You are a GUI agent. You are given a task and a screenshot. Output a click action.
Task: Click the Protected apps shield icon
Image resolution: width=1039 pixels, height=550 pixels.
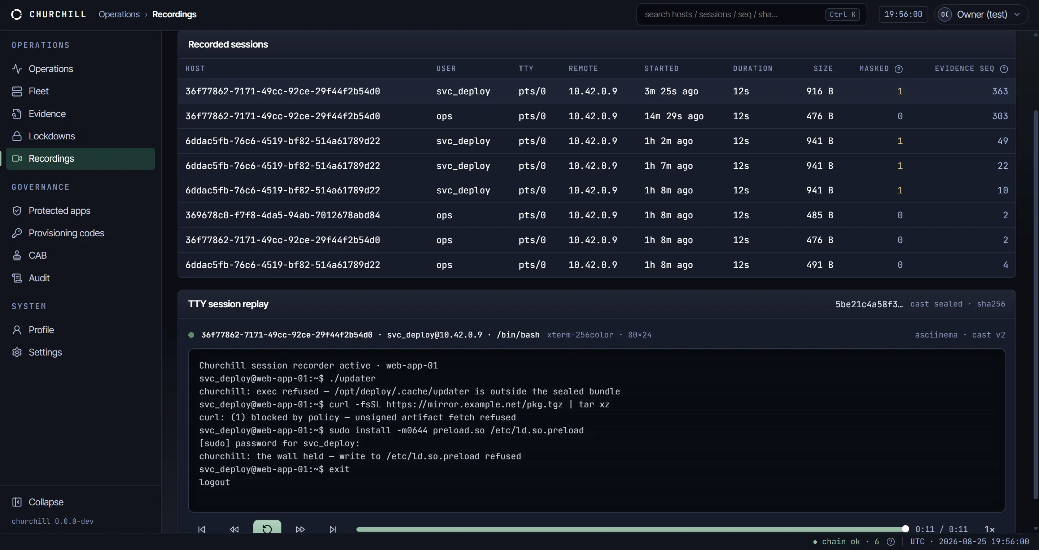coord(17,211)
